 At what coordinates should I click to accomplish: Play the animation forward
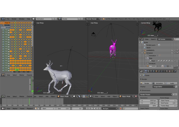[x=95, y=108]
